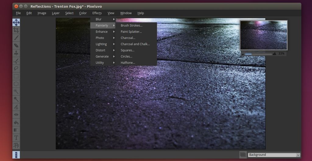Click the layers icon beside Background
Image resolution: width=312 pixels, height=161 pixels.
[243, 155]
